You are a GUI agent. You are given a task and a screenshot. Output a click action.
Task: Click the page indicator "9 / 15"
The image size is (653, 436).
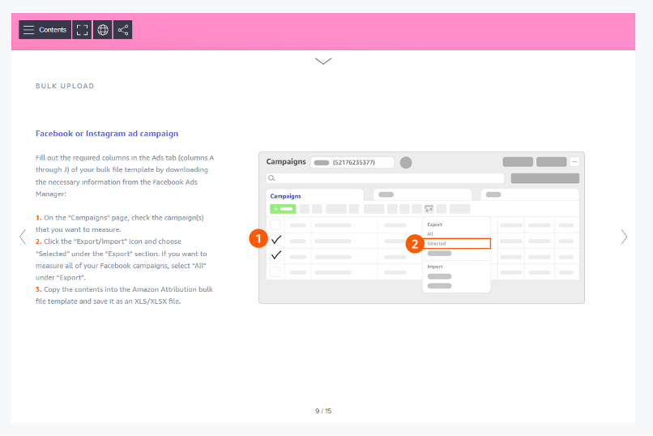[323, 411]
